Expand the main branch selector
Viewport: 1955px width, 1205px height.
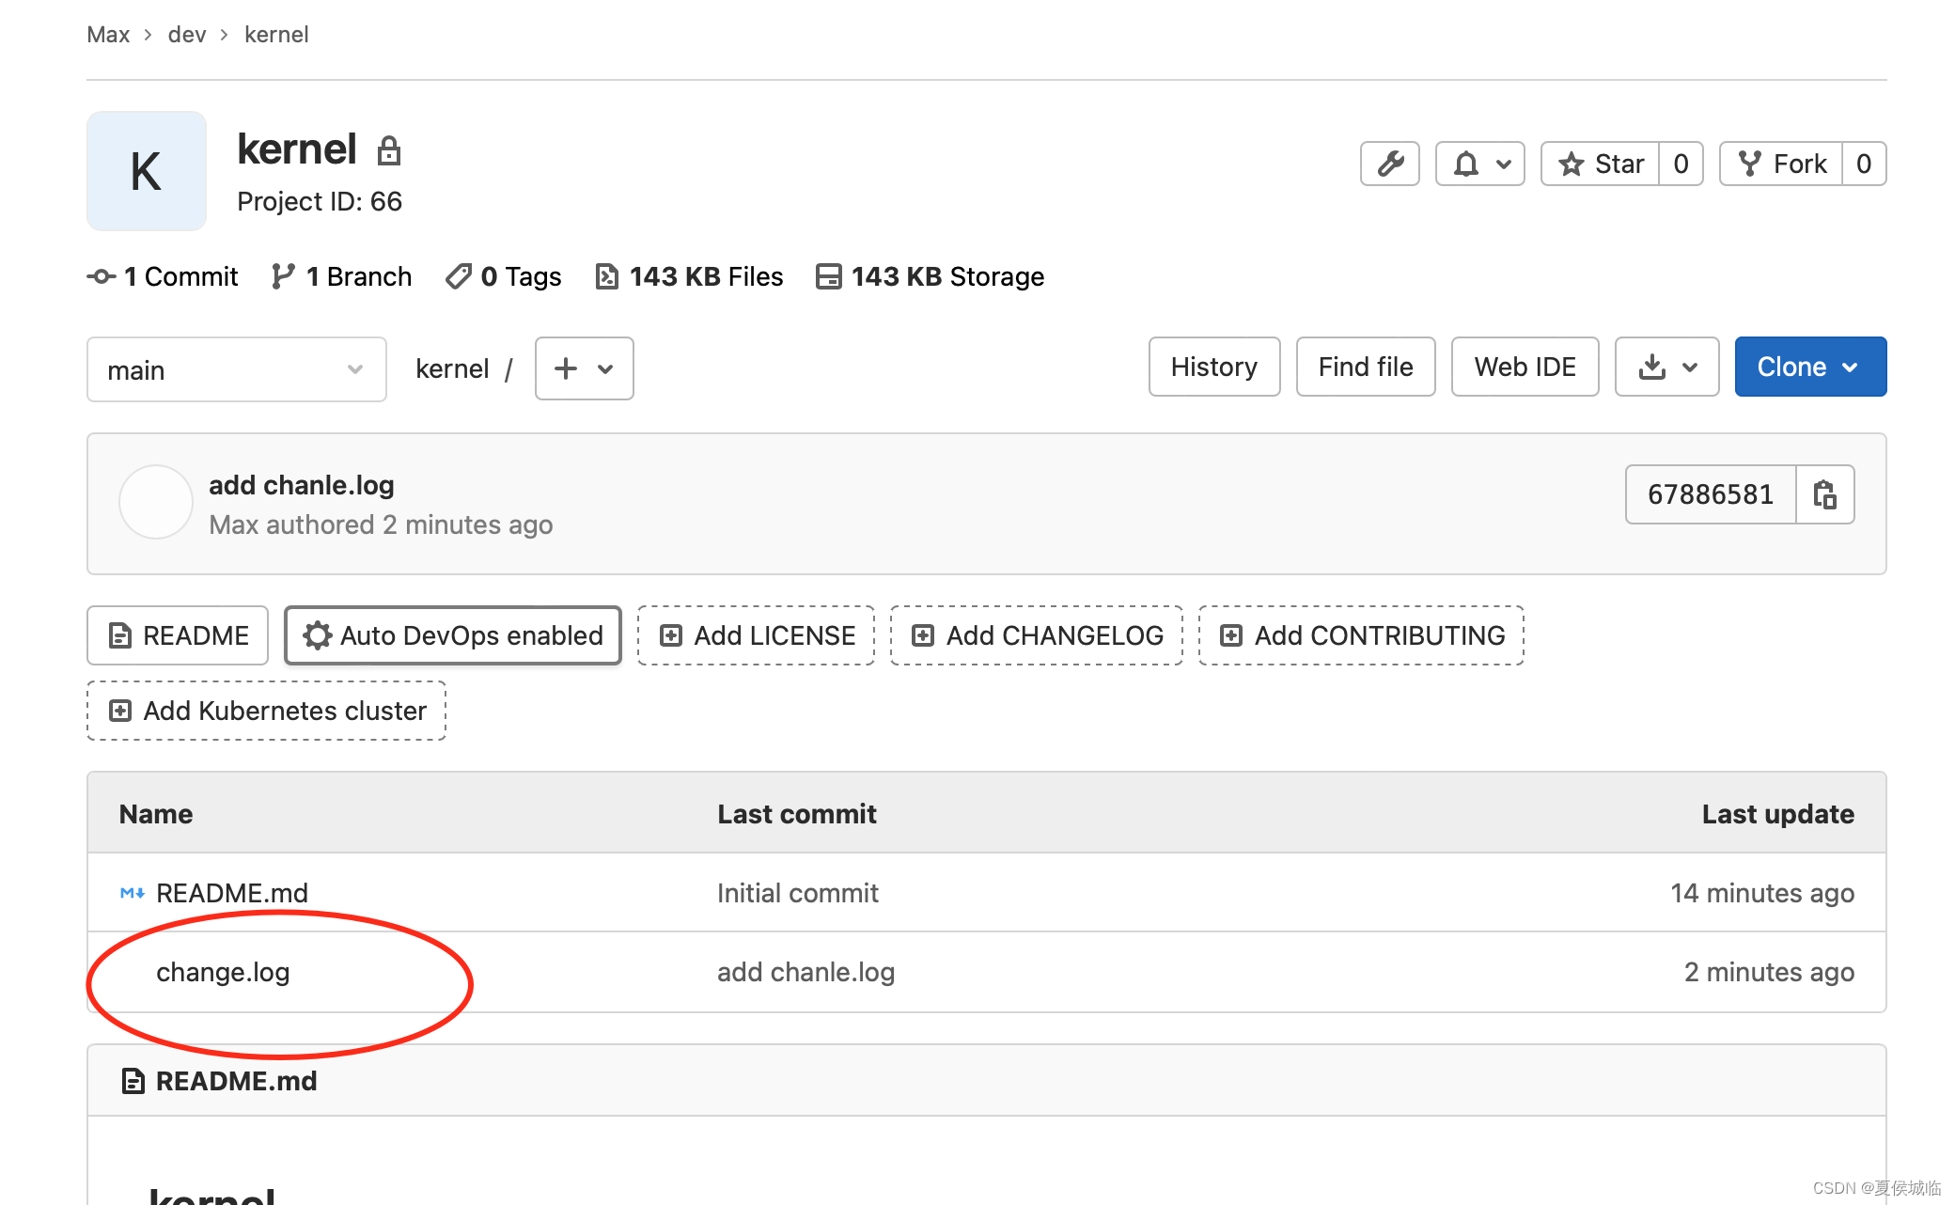[x=237, y=369]
